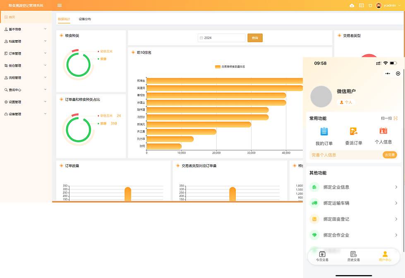
Task: Click the orange 查询 button
Action: click(x=255, y=38)
